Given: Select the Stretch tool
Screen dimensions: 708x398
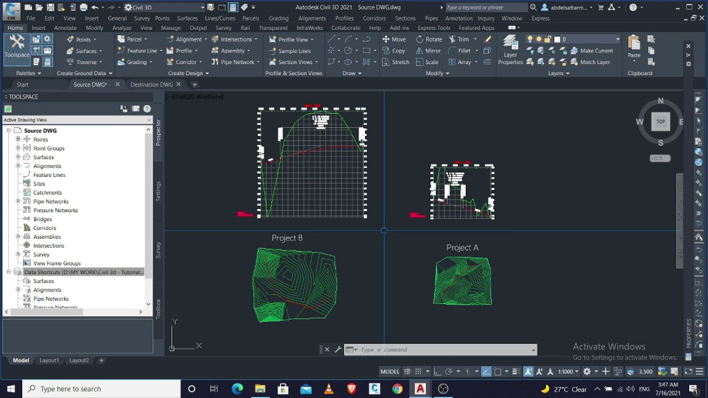Looking at the screenshot, I should click(x=395, y=62).
